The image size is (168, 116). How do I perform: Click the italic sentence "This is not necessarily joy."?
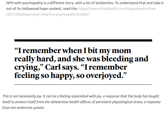tap(23, 96)
